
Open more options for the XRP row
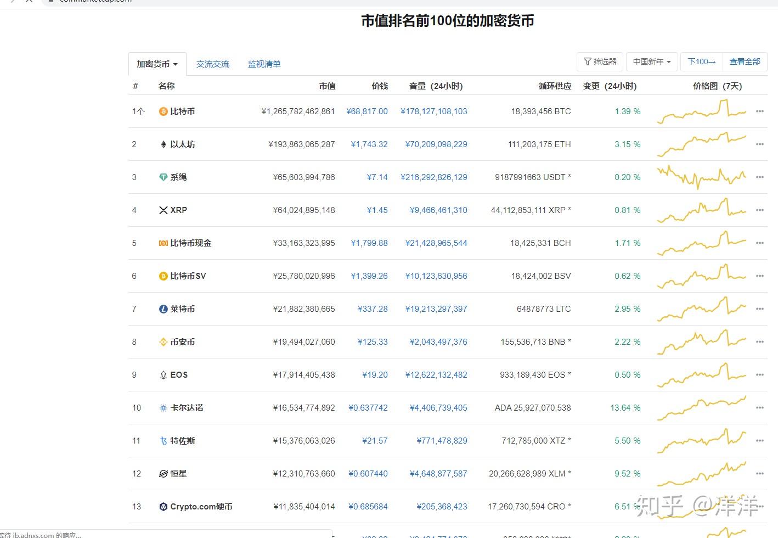tap(760, 210)
